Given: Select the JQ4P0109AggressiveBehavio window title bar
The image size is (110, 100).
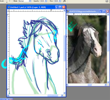Looking at the screenshot, I should pyautogui.click(x=88, y=11).
